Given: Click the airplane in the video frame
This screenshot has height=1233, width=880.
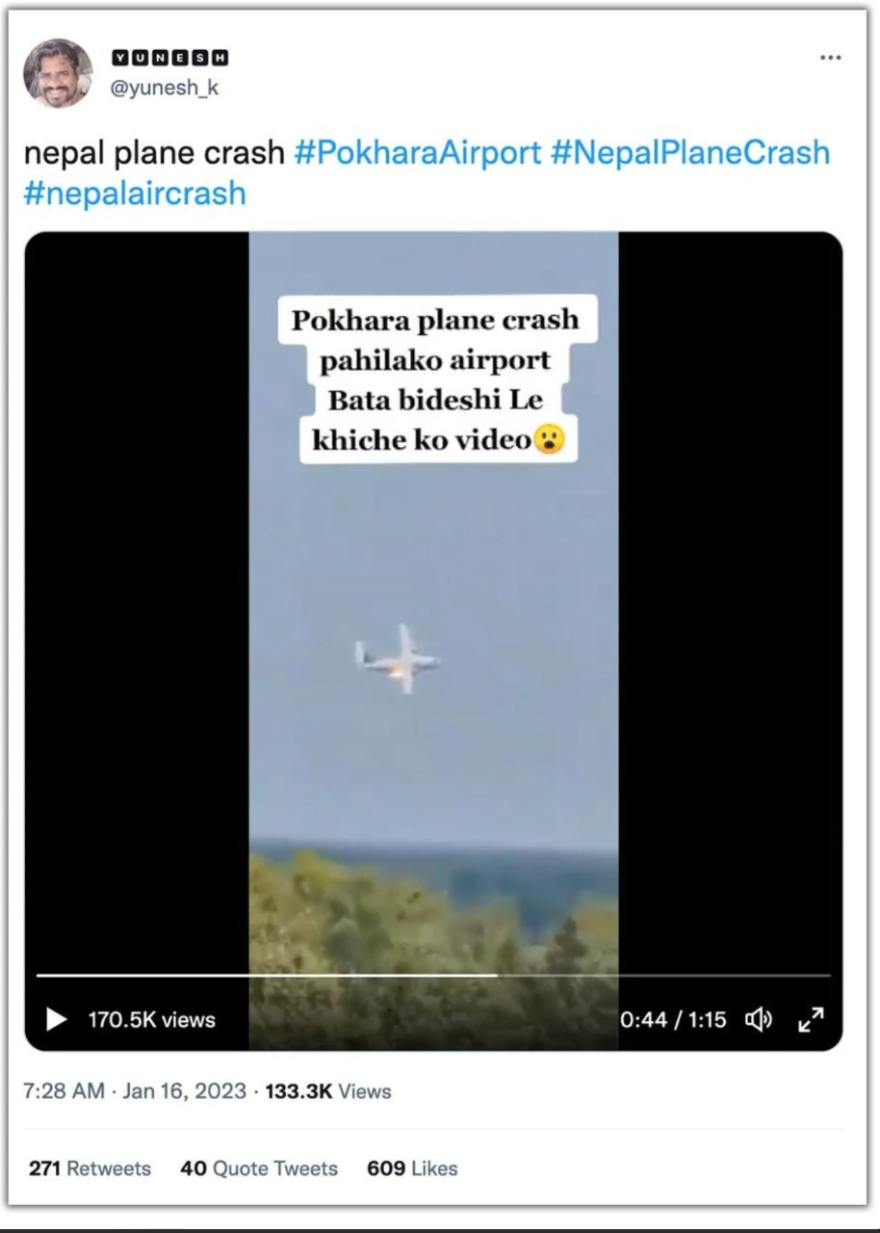Looking at the screenshot, I should [399, 660].
